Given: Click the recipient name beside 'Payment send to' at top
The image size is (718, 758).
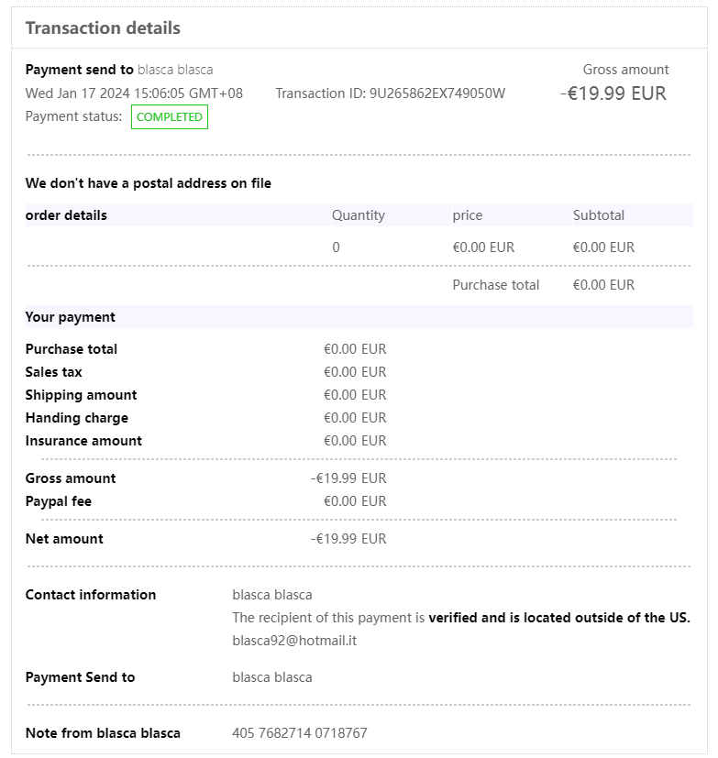Looking at the screenshot, I should coord(175,70).
